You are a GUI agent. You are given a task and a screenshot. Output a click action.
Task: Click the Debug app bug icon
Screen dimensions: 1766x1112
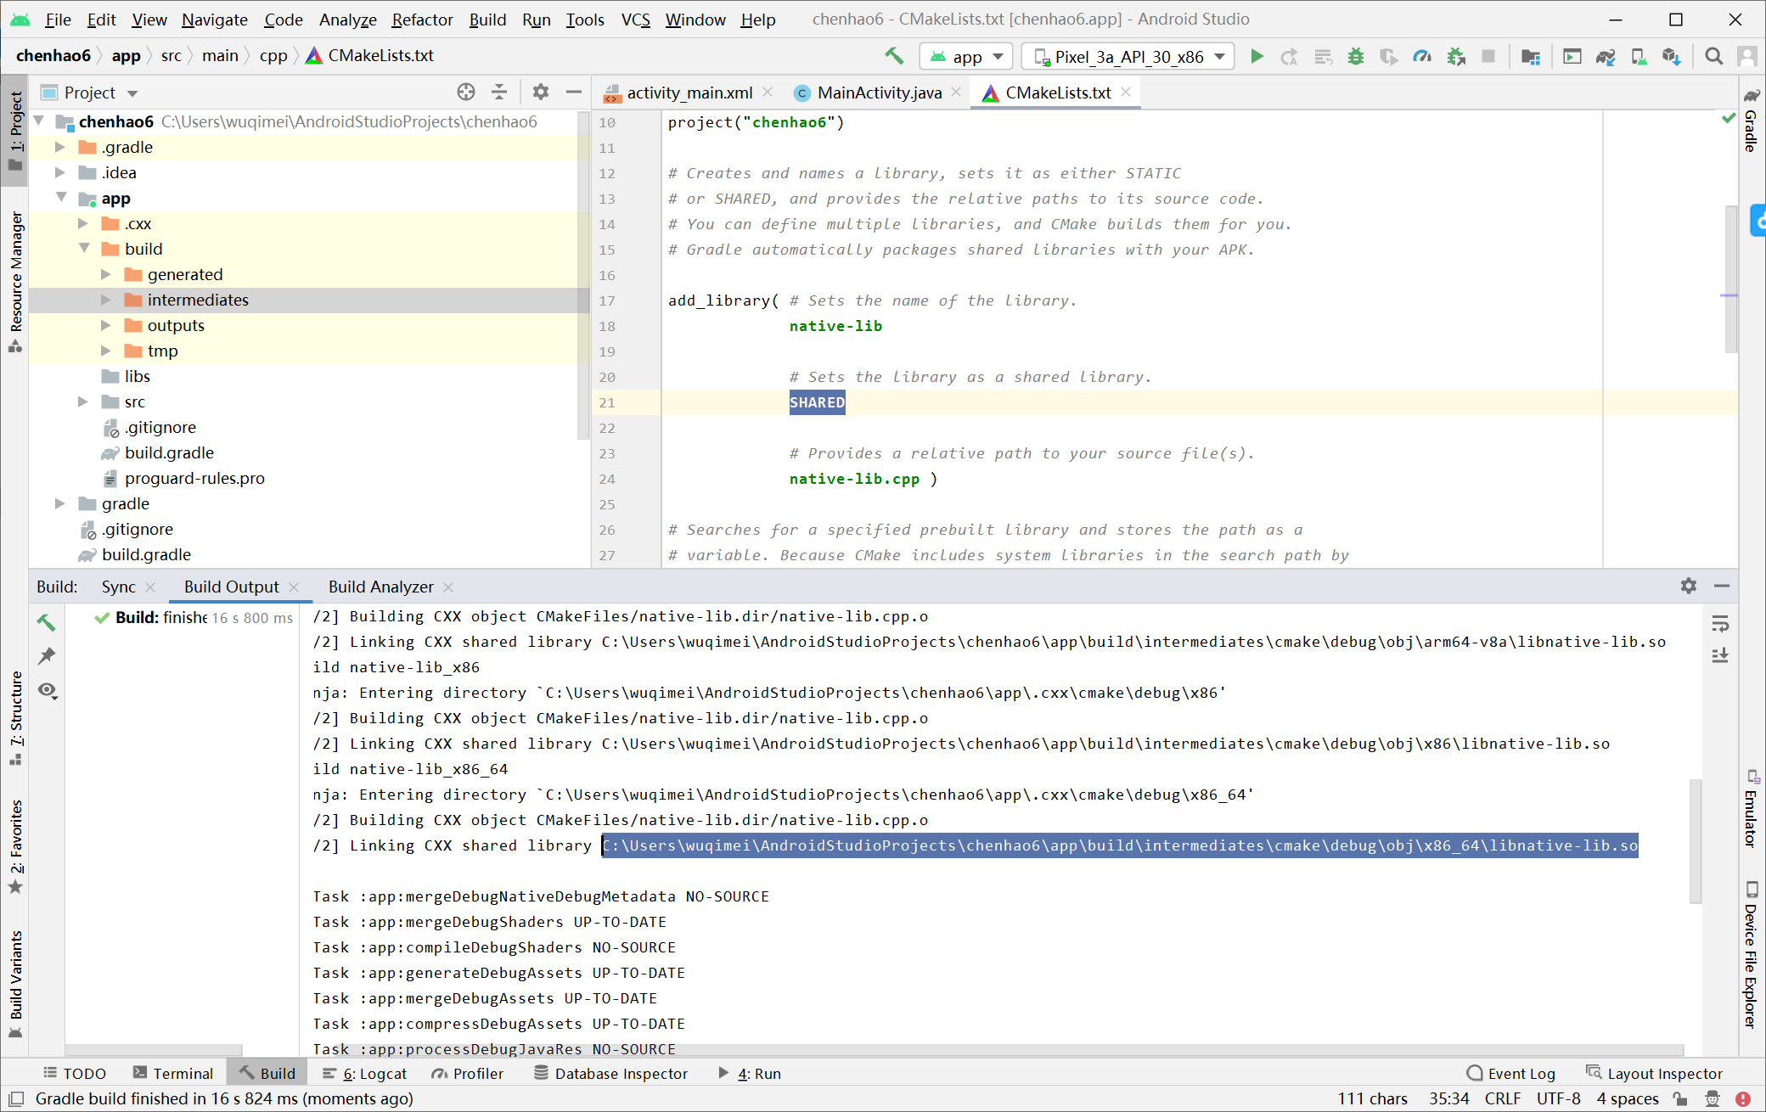(x=1356, y=57)
